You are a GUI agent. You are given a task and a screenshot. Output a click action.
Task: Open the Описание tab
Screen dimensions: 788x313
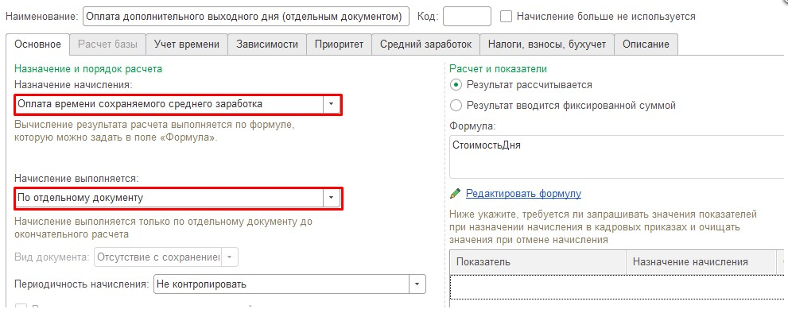pos(646,44)
